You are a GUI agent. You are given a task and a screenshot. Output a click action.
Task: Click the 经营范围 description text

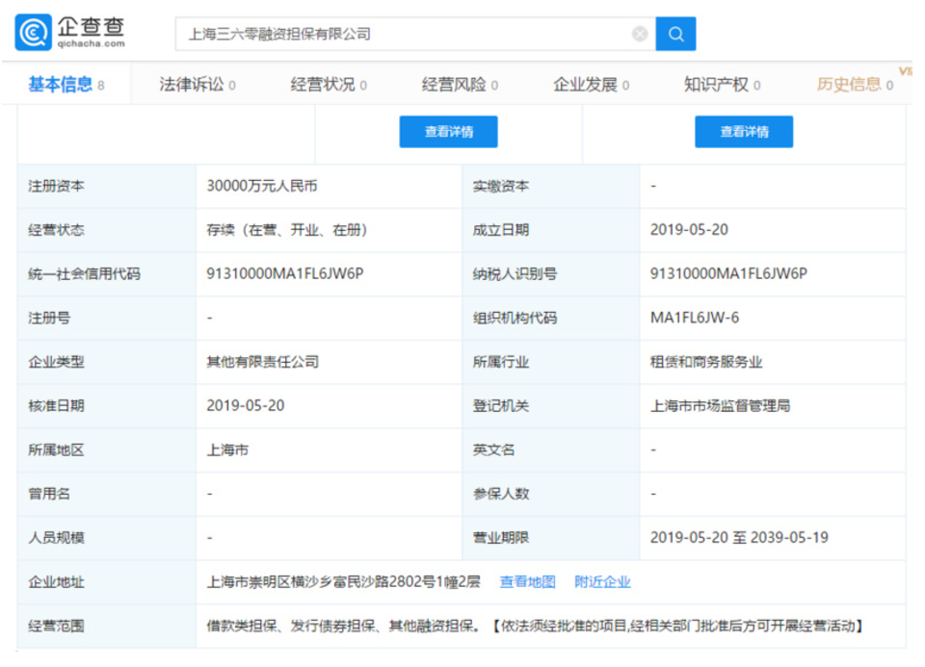(x=535, y=627)
